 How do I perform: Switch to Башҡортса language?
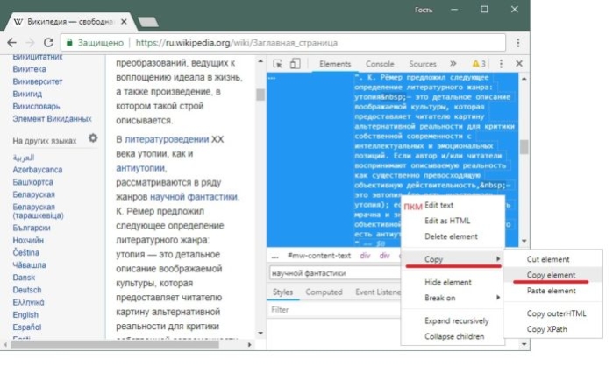click(x=32, y=182)
